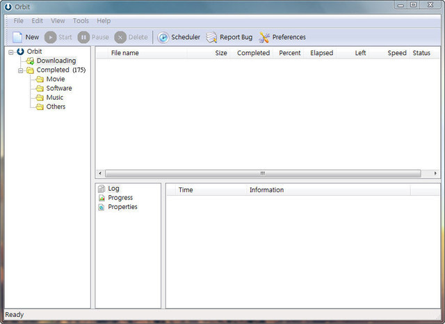Sort by Status column header
Screen dimensions: 445x324
[424, 53]
